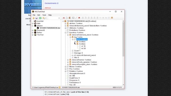
Task: Expand Motion: 3 entries node
Action: point(65,67)
